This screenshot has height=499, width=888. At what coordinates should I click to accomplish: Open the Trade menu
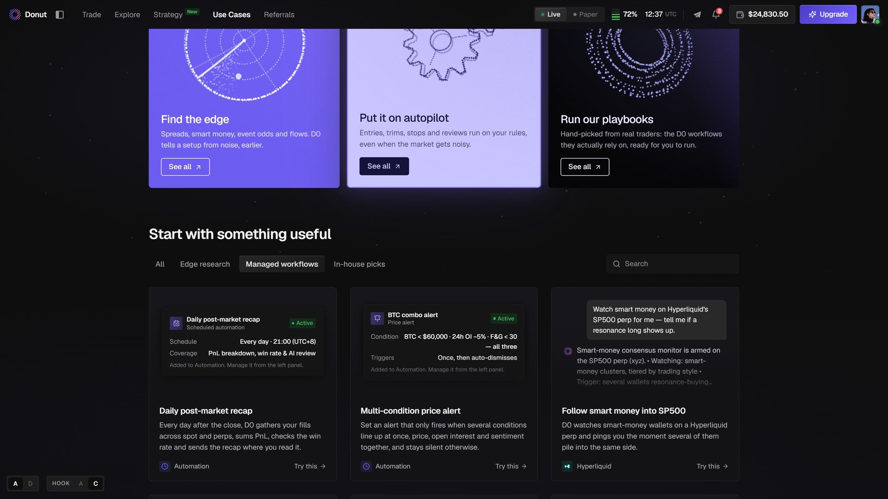click(x=92, y=14)
